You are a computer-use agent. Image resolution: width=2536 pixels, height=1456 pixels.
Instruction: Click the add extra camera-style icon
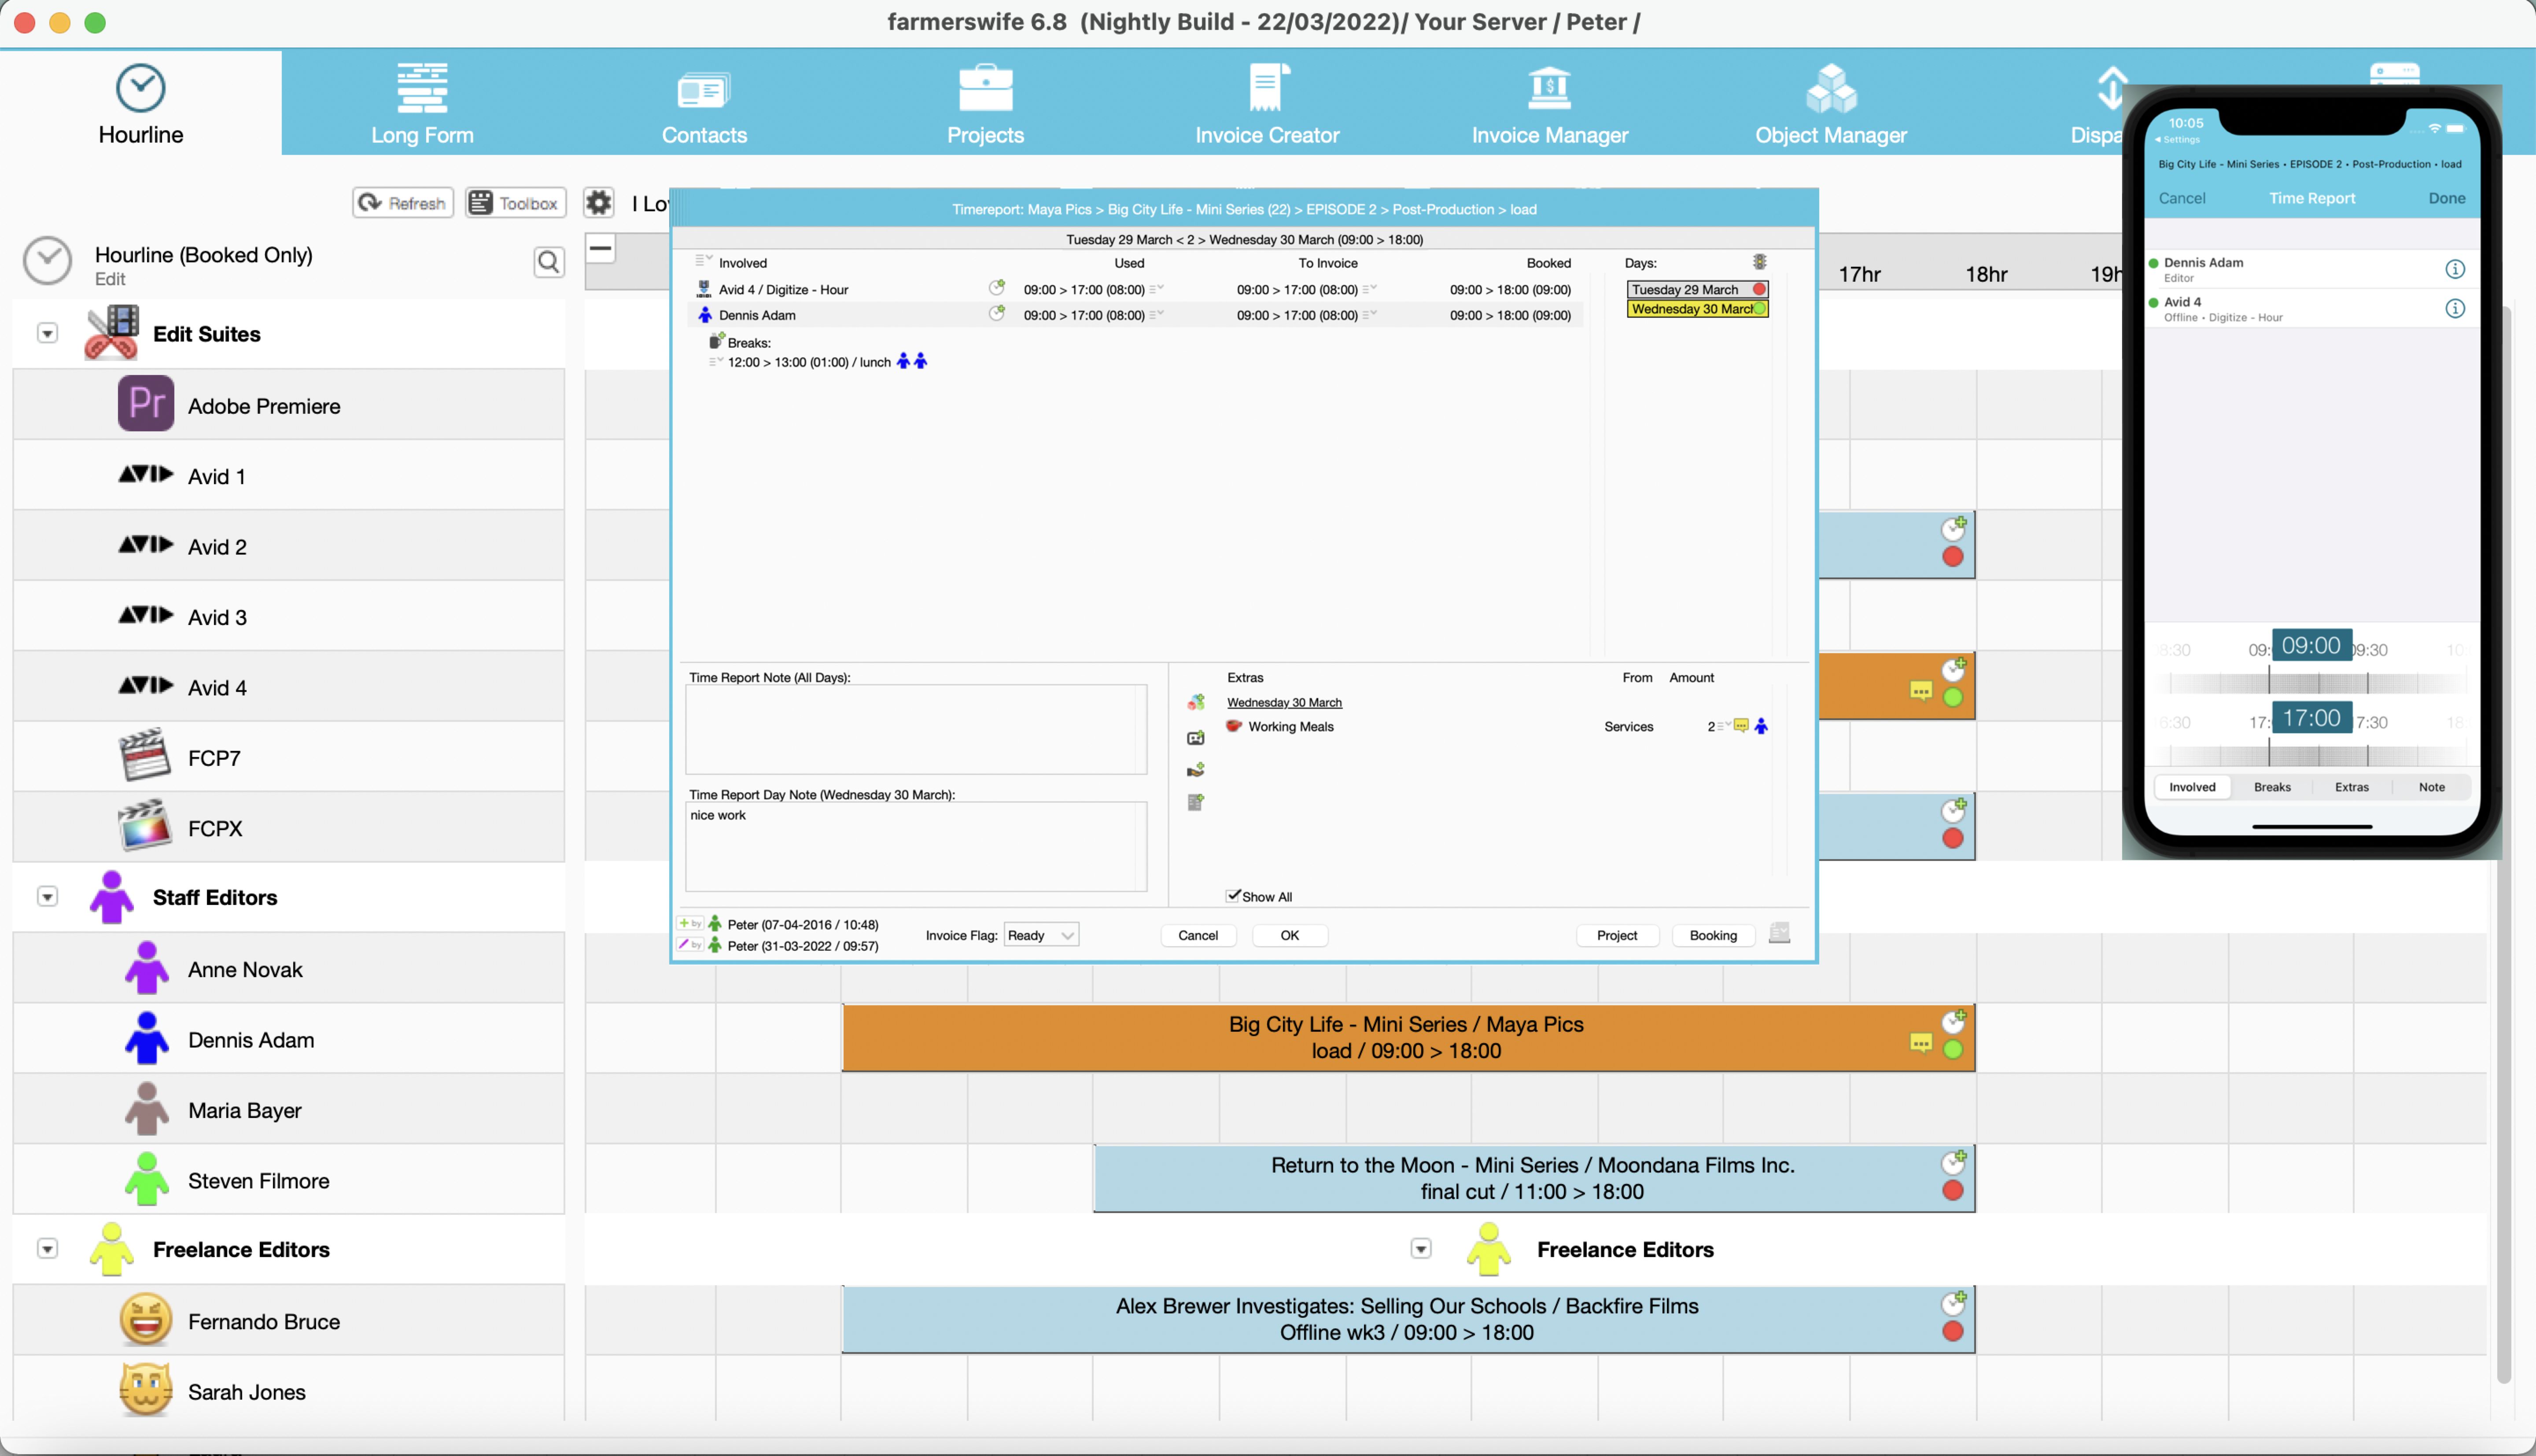point(1196,738)
